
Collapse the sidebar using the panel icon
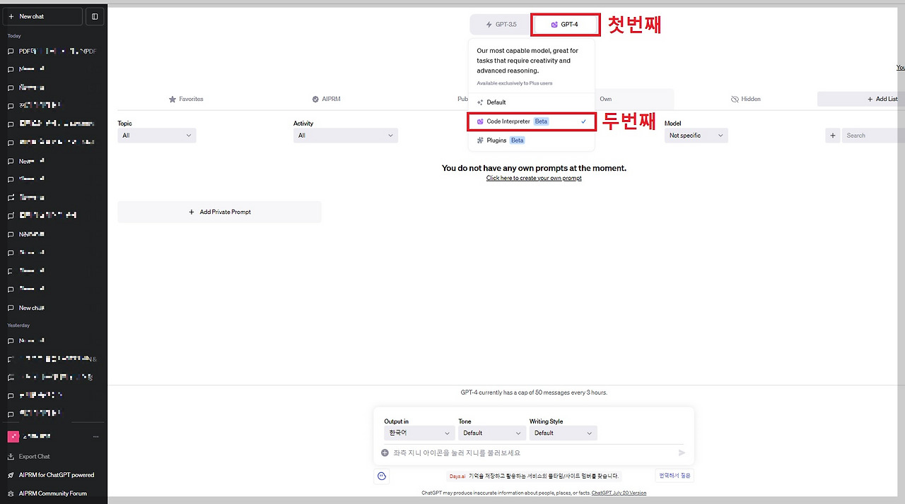pyautogui.click(x=95, y=16)
